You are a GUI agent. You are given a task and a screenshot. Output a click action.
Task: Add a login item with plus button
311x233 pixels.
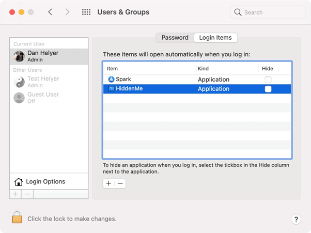(108, 183)
